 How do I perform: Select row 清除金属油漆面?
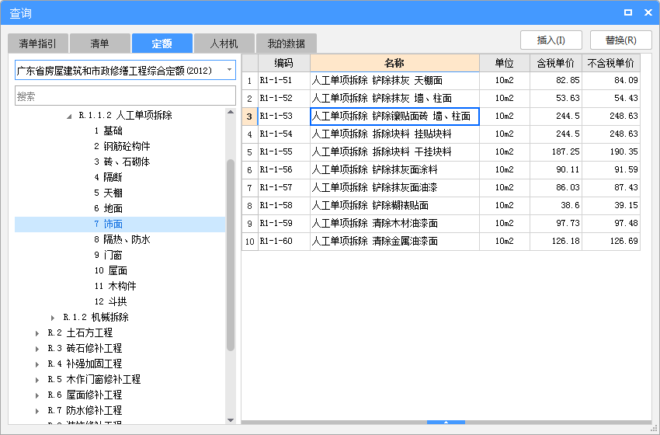coord(394,242)
